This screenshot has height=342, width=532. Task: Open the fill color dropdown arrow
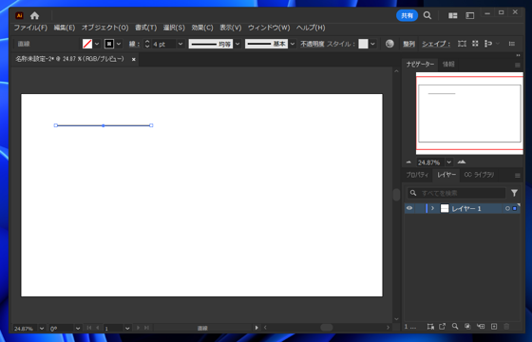(x=97, y=44)
